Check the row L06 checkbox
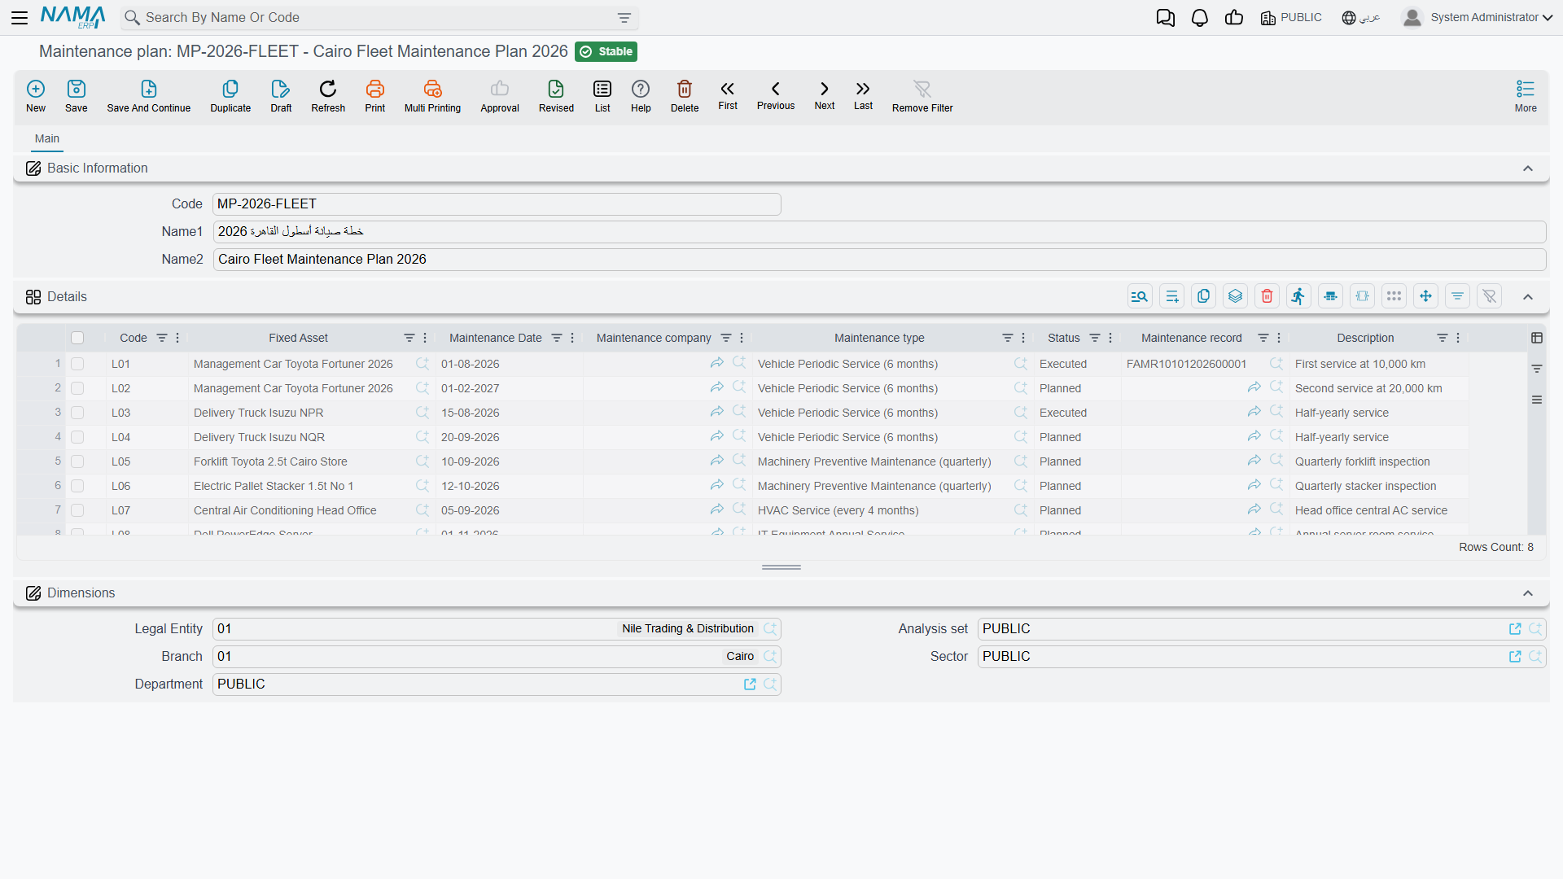Image resolution: width=1563 pixels, height=879 pixels. (77, 486)
